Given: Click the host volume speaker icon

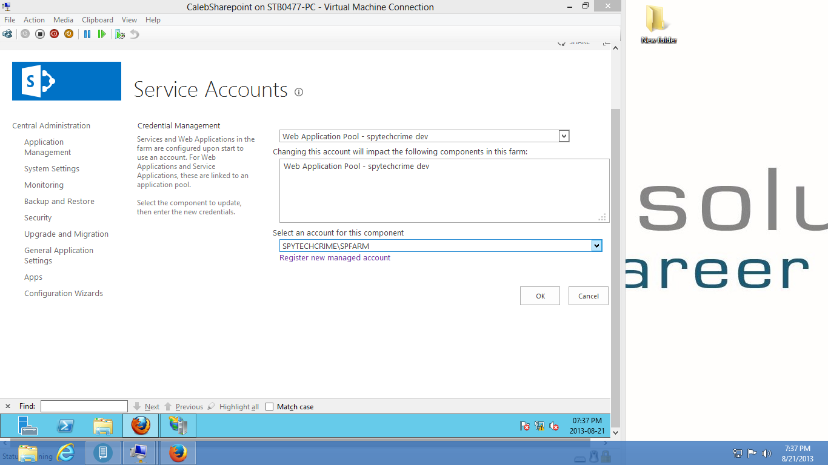Looking at the screenshot, I should click(766, 453).
